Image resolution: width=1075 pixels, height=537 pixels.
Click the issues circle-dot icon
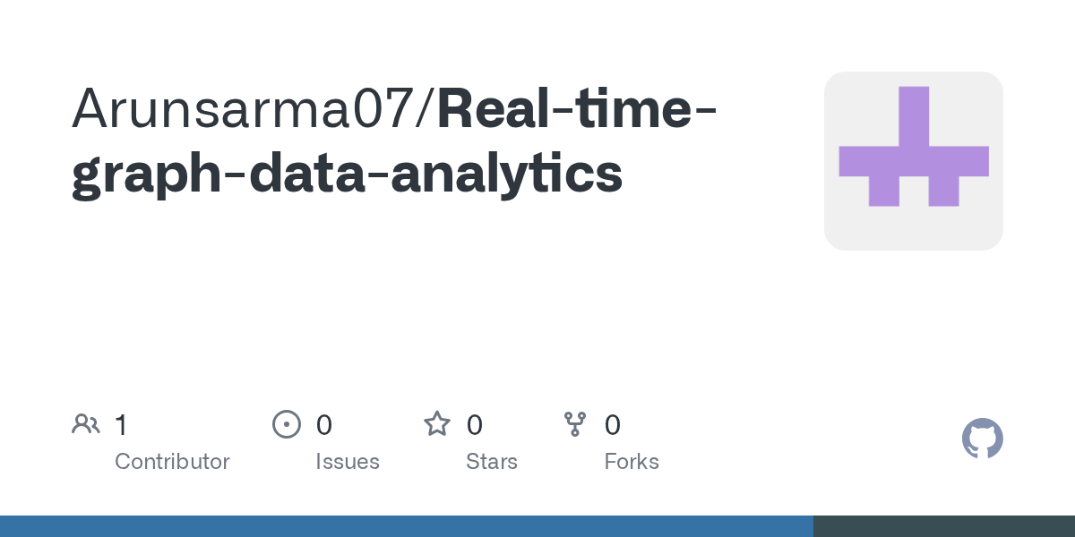pyautogui.click(x=286, y=424)
